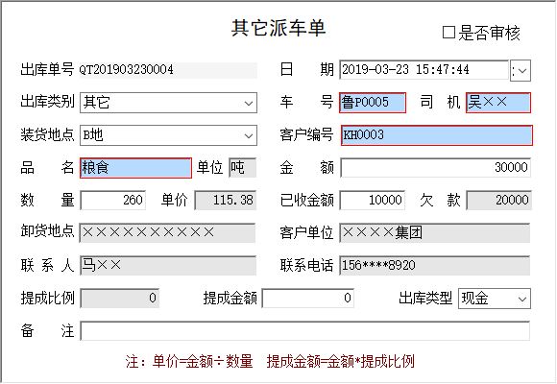
Task: Focus the 提成金额 input field
Action: tap(308, 298)
